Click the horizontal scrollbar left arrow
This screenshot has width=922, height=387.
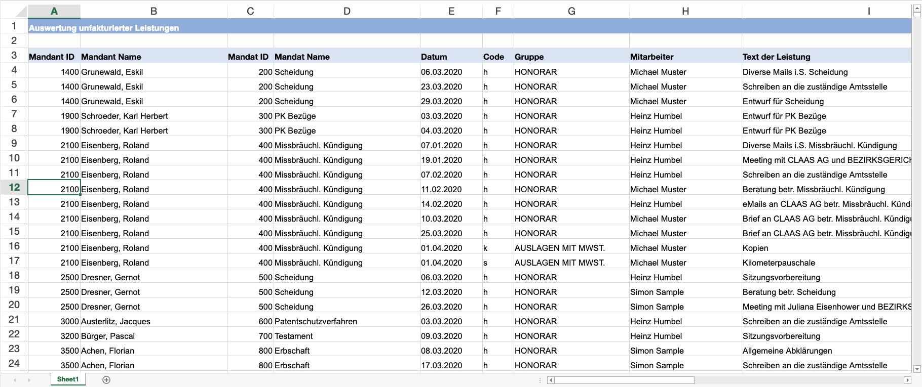551,380
